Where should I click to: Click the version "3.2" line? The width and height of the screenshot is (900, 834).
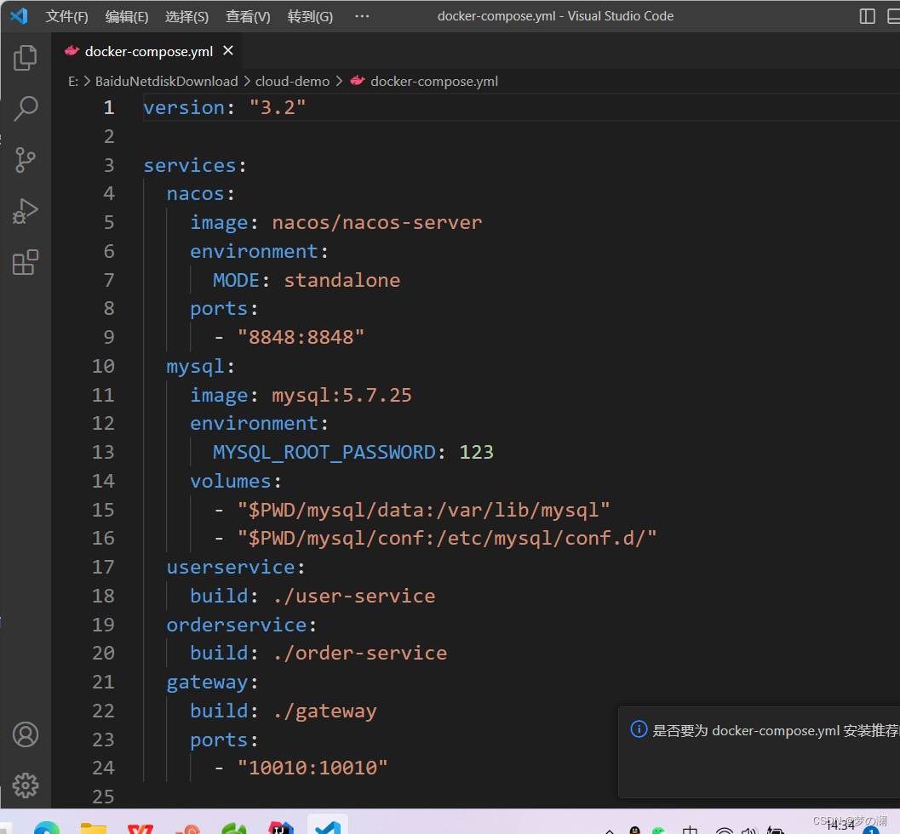(225, 107)
